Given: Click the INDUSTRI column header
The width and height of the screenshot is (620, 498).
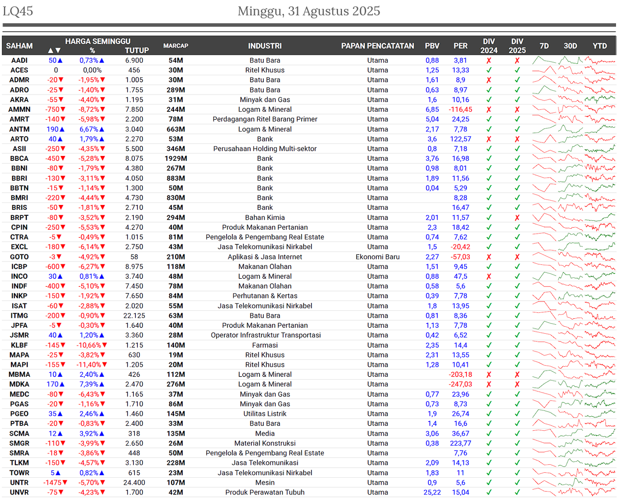Looking at the screenshot, I should pyautogui.click(x=265, y=46).
